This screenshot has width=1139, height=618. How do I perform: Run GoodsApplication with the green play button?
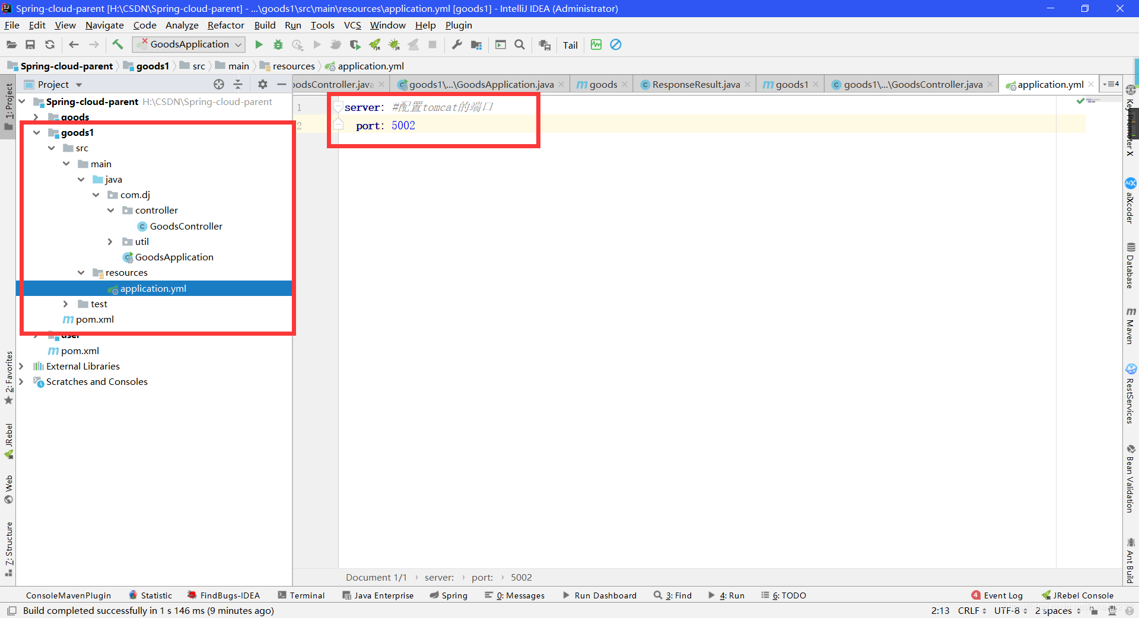click(x=259, y=44)
